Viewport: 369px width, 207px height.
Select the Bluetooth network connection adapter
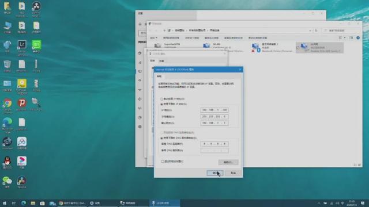coord(272,47)
